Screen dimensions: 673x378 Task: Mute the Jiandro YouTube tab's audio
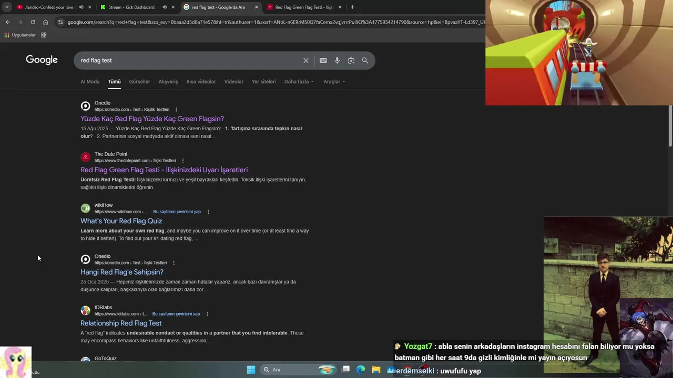(x=81, y=7)
